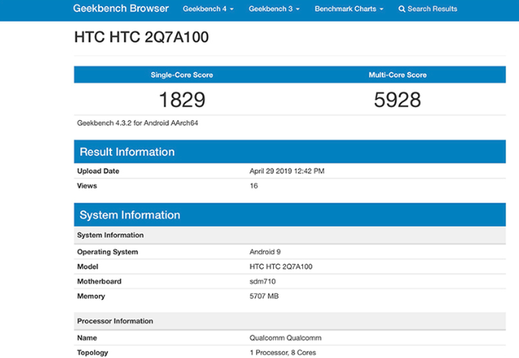Select the Qualcomm Qualcomm value
Screen dimensions: 519x358
(285, 338)
